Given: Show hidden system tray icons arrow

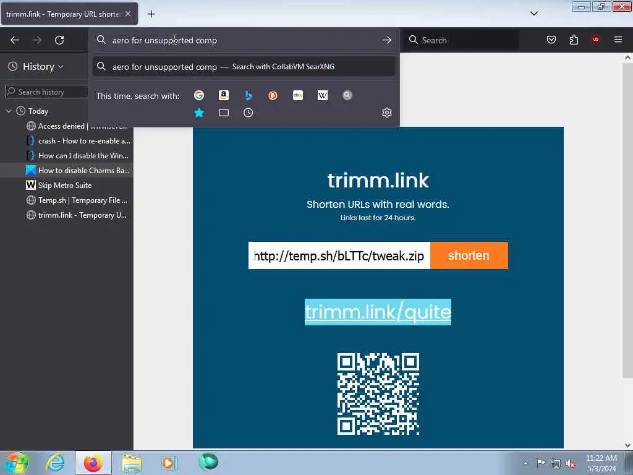Looking at the screenshot, I should pos(525,463).
